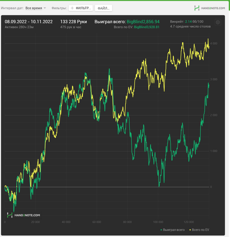Open the 'Все время' date range dropdown
Viewport: 230px width, 237px height.
34,8
